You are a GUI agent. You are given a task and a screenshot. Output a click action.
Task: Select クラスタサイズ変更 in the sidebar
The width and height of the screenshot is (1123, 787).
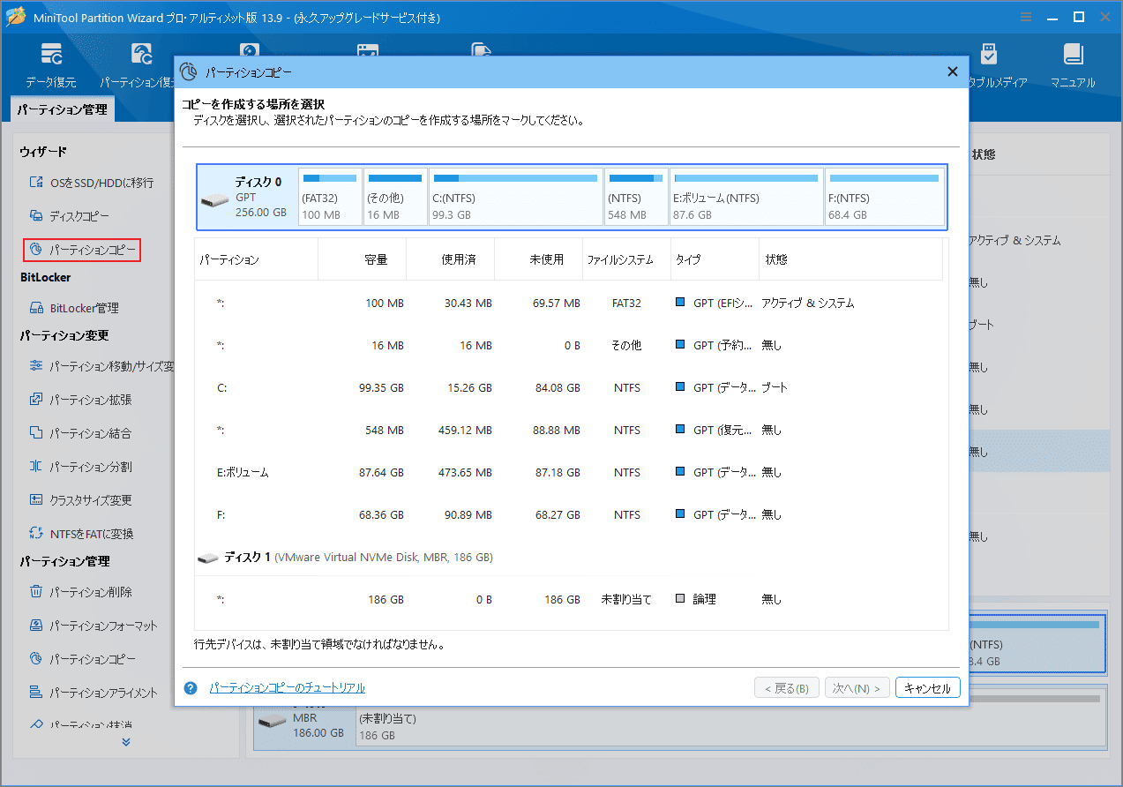tap(80, 500)
